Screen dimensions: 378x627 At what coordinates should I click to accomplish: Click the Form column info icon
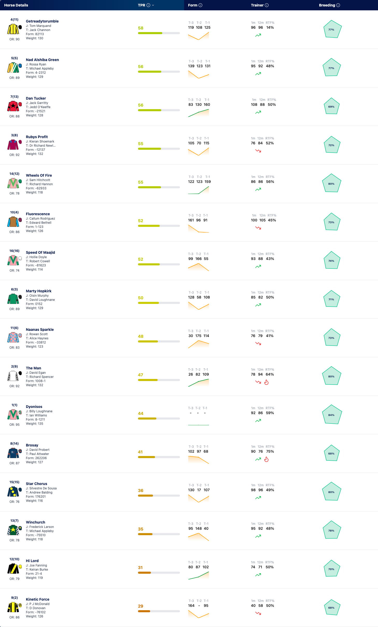pos(200,5)
